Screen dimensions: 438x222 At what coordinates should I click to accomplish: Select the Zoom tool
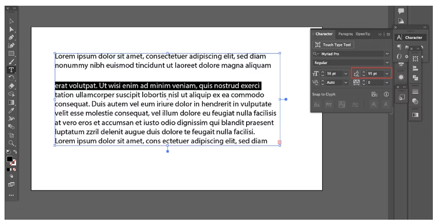pos(11,143)
